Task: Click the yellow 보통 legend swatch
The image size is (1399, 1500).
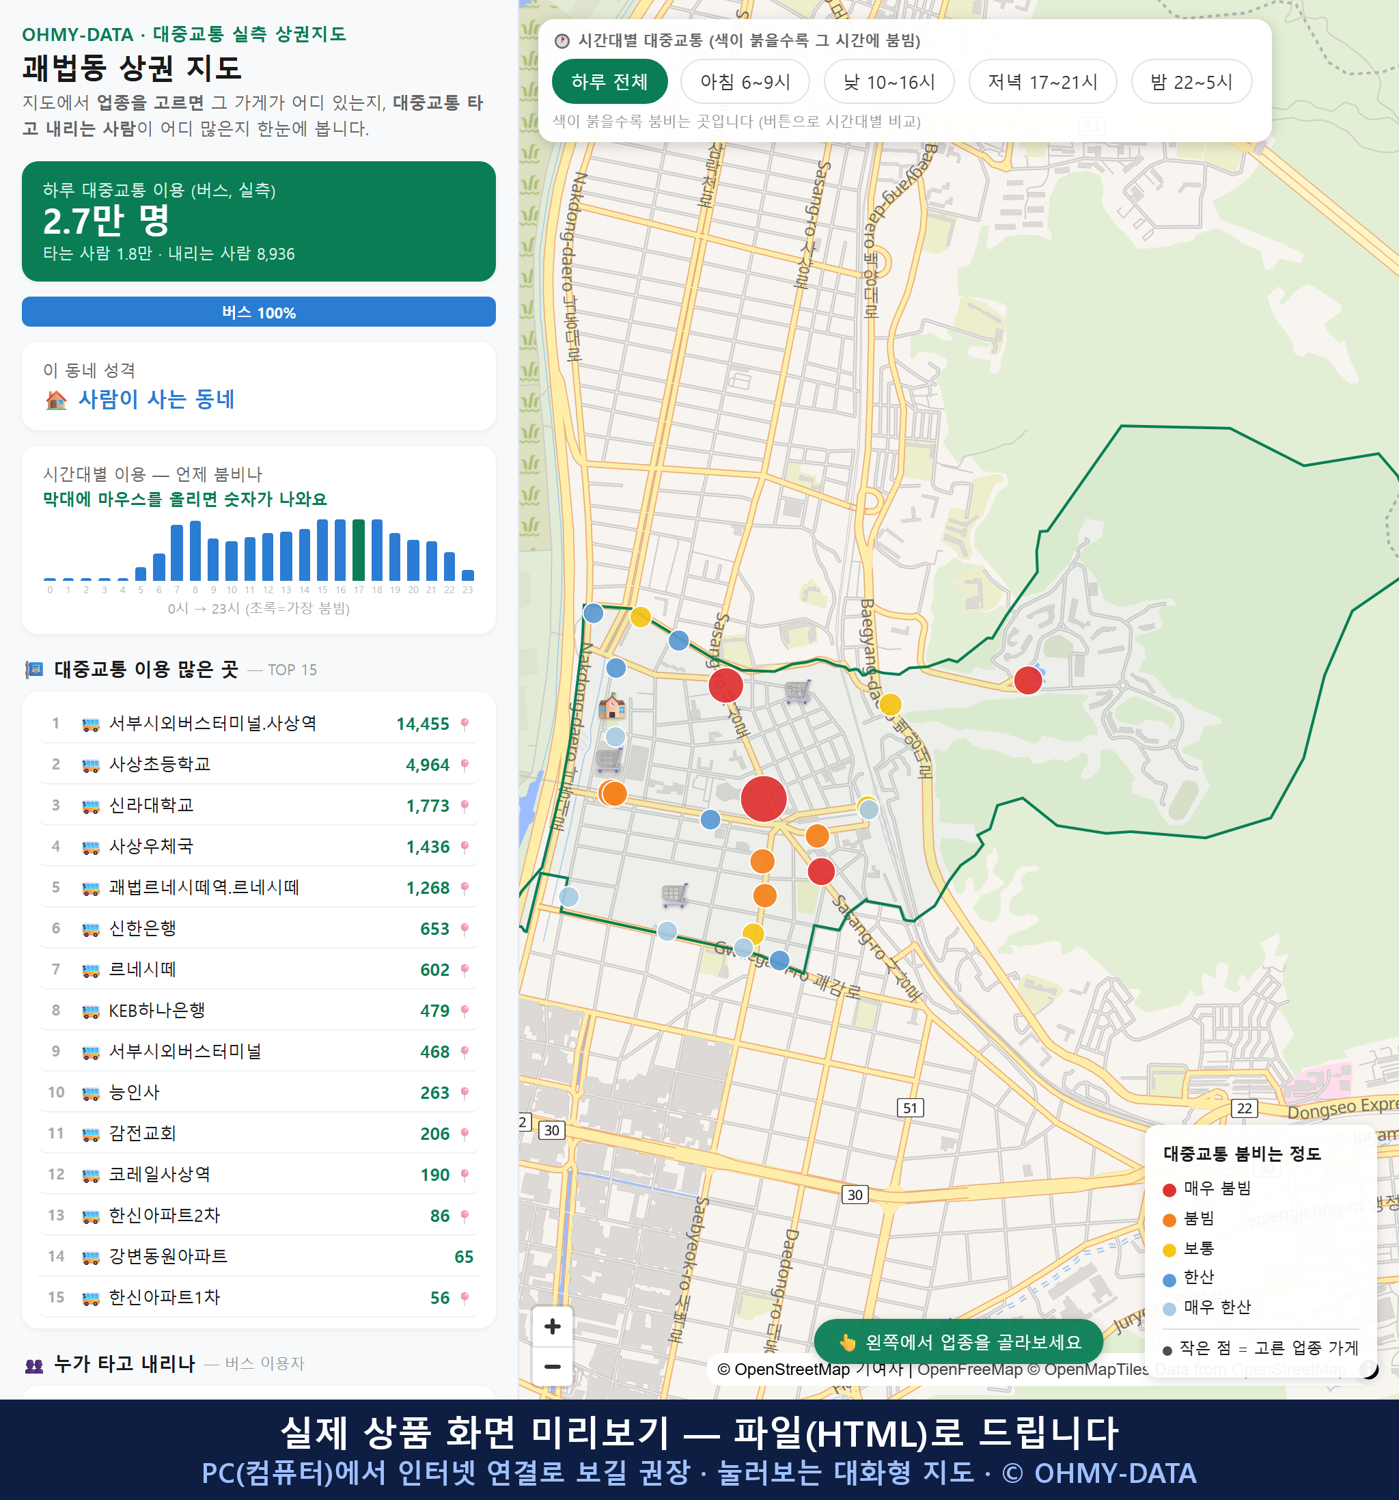Action: point(1169,1251)
